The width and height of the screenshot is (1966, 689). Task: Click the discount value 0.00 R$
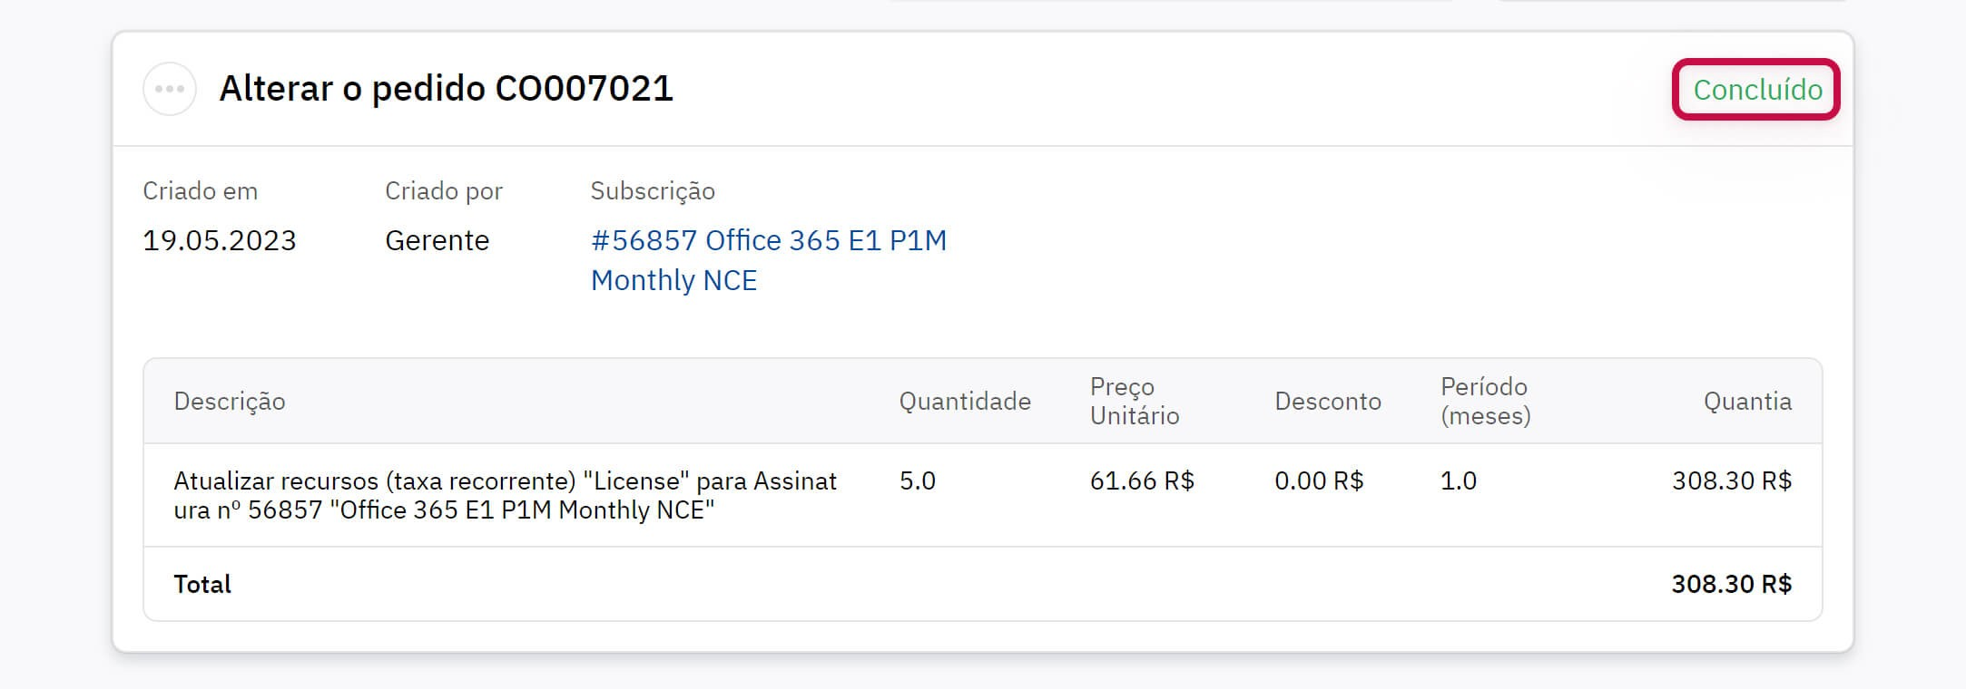(x=1319, y=480)
